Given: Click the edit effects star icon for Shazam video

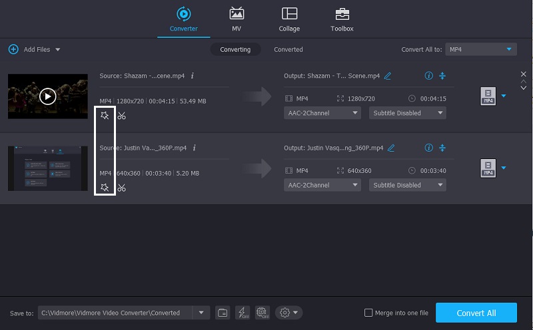Looking at the screenshot, I should pyautogui.click(x=105, y=116).
